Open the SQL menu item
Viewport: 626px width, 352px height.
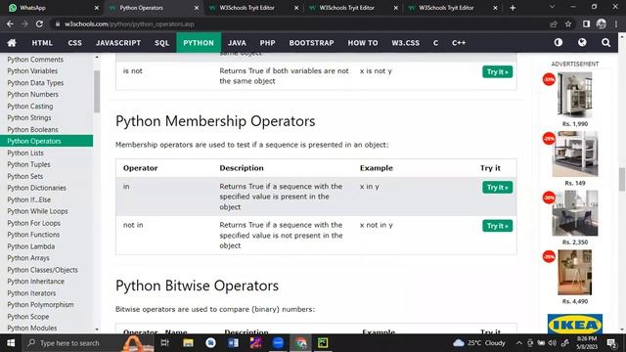click(x=162, y=43)
